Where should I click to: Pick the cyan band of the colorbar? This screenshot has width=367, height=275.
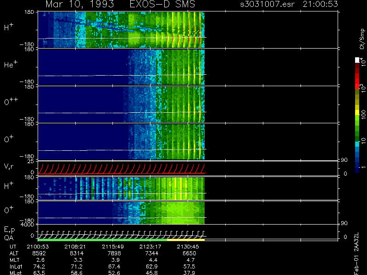pyautogui.click(x=357, y=144)
